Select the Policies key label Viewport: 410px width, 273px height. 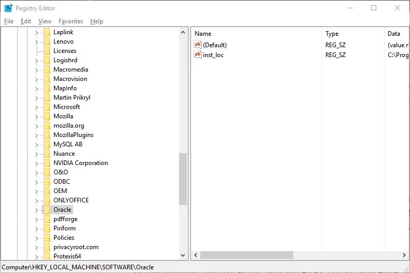point(64,238)
